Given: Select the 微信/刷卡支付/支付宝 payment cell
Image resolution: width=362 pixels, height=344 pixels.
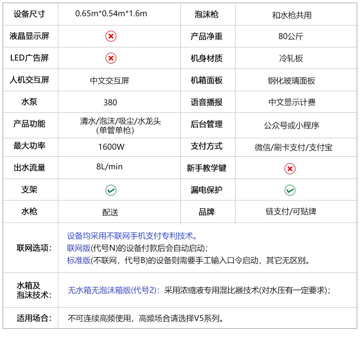Looking at the screenshot, I should (x=293, y=147).
